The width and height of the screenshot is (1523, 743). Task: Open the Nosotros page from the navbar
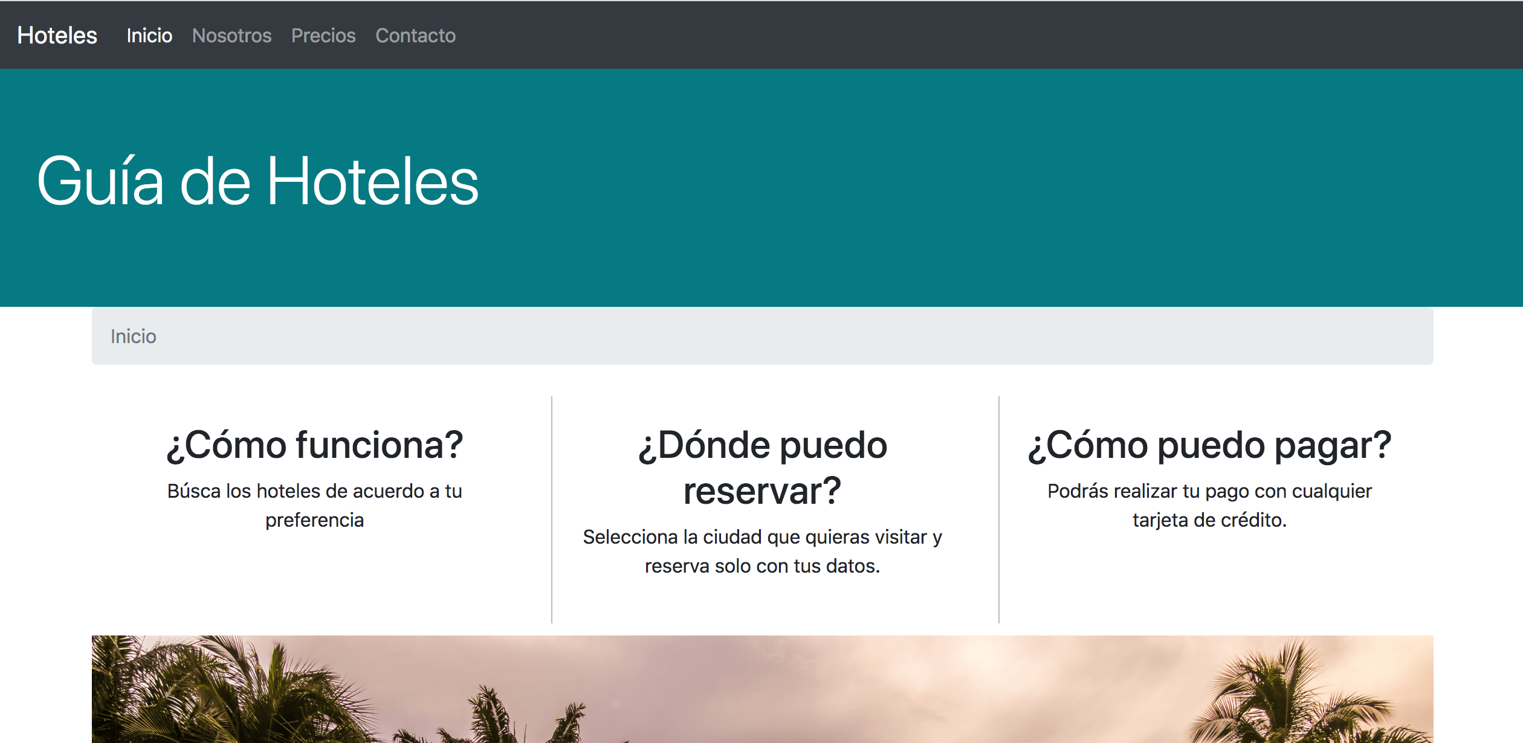231,36
